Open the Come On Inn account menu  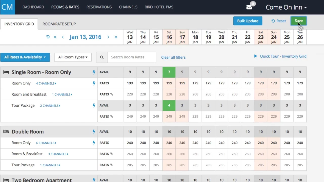click(286, 7)
